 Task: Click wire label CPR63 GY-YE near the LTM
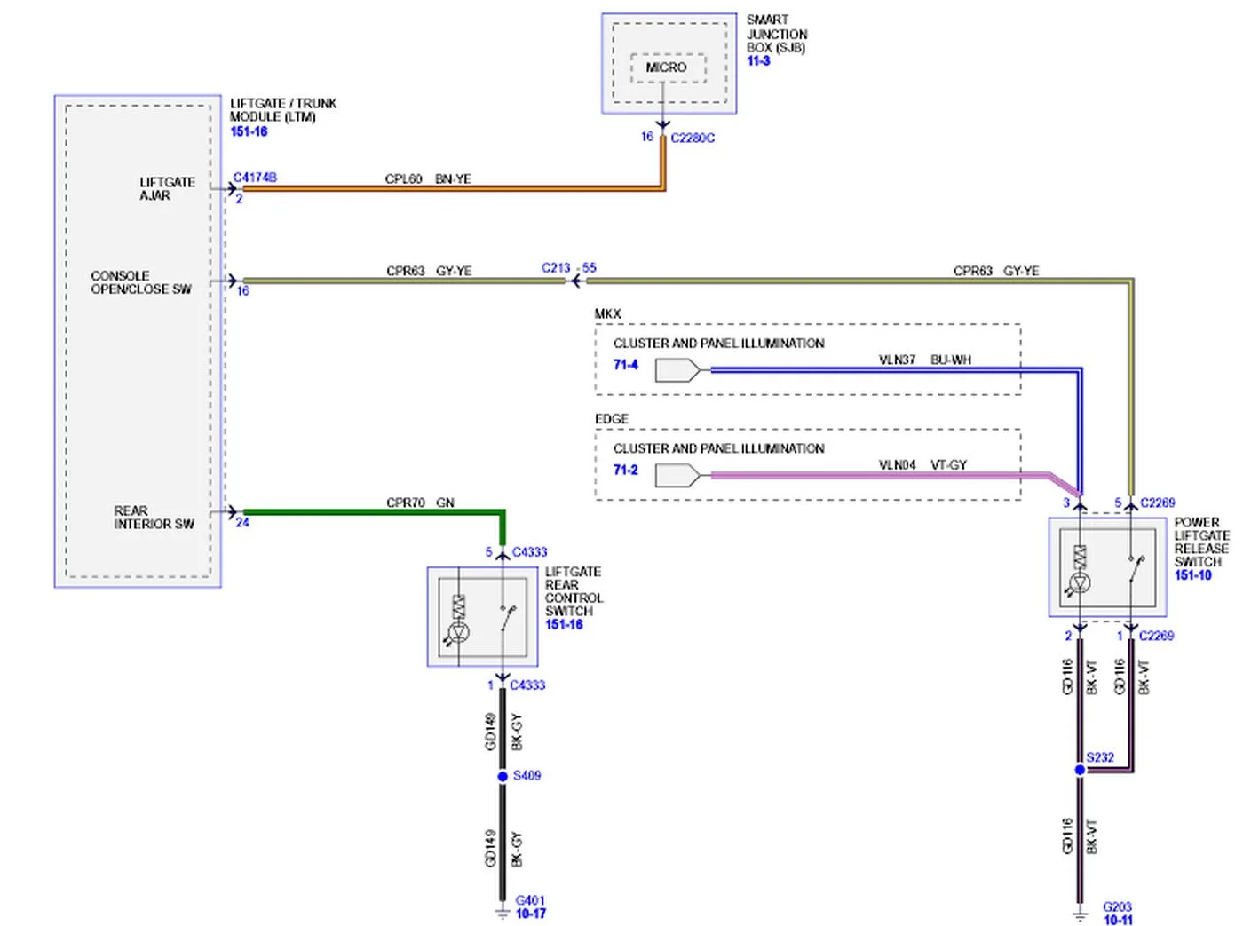coord(429,272)
